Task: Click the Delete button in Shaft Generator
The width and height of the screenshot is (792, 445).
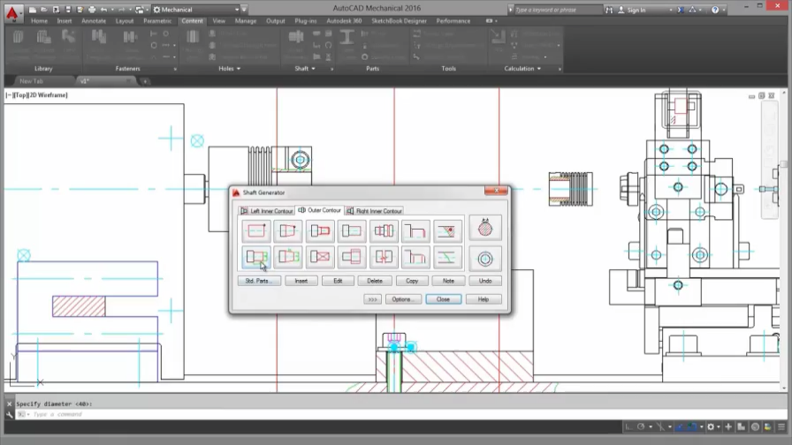Action: pyautogui.click(x=375, y=281)
